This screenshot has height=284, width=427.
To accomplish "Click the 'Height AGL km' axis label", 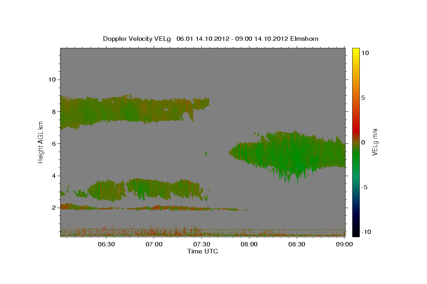I will pyautogui.click(x=41, y=142).
